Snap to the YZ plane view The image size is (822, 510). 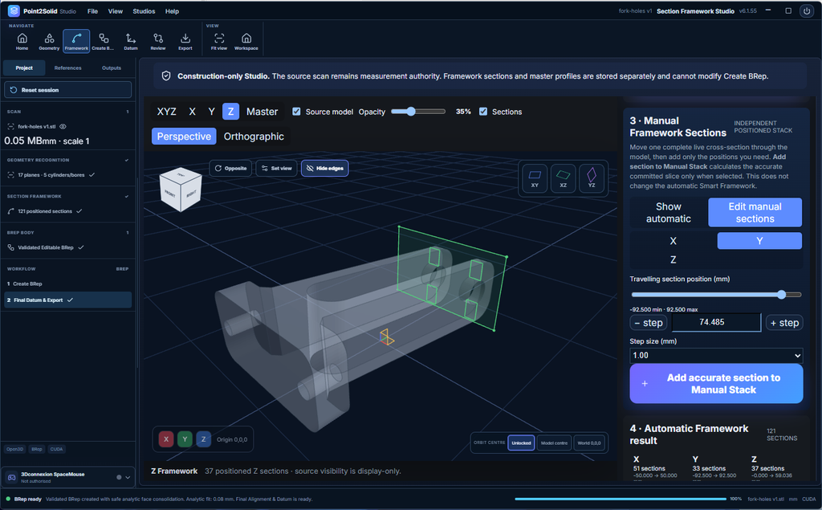[592, 178]
